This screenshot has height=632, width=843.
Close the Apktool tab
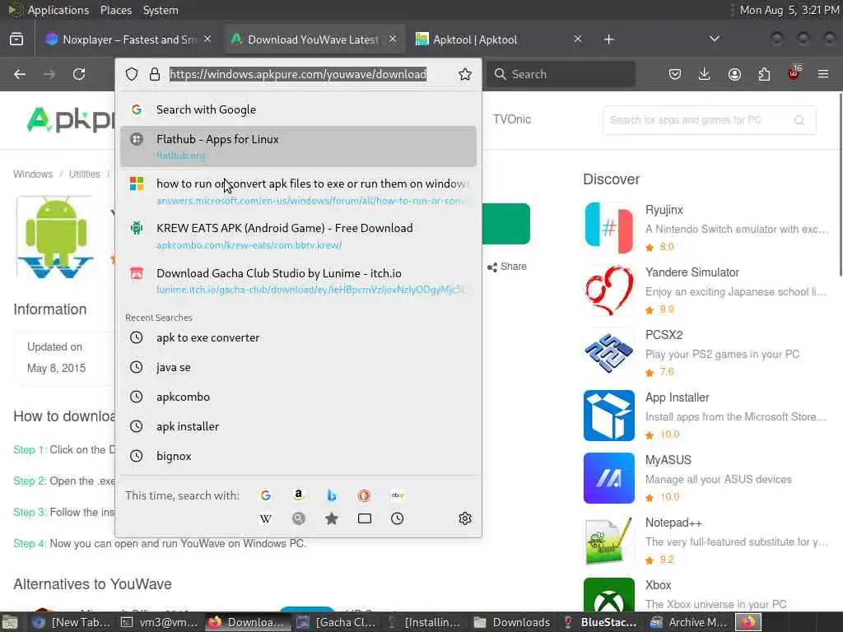tap(577, 39)
